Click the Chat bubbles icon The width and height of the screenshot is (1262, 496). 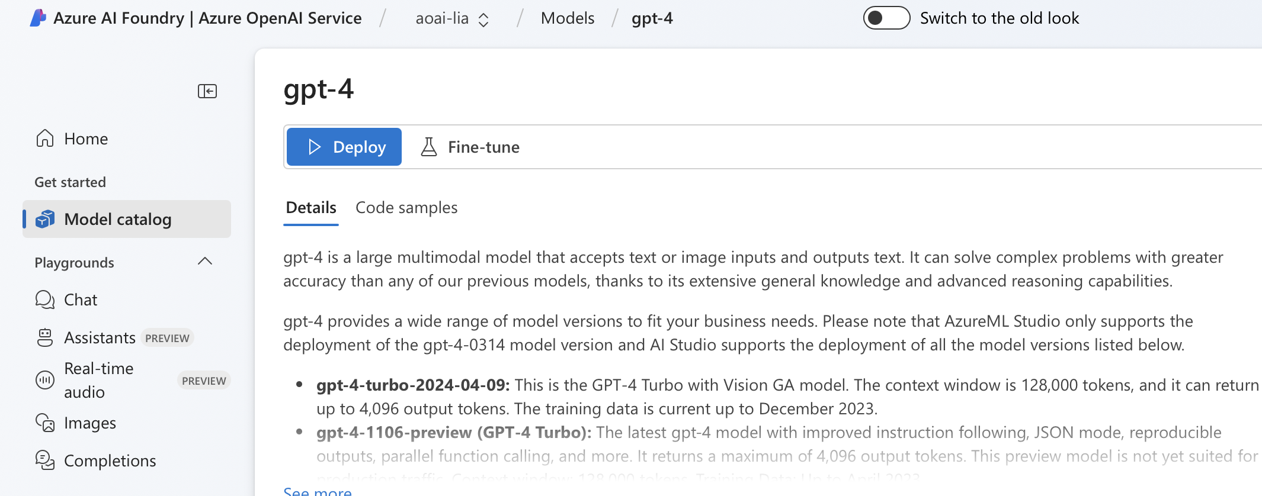[45, 299]
